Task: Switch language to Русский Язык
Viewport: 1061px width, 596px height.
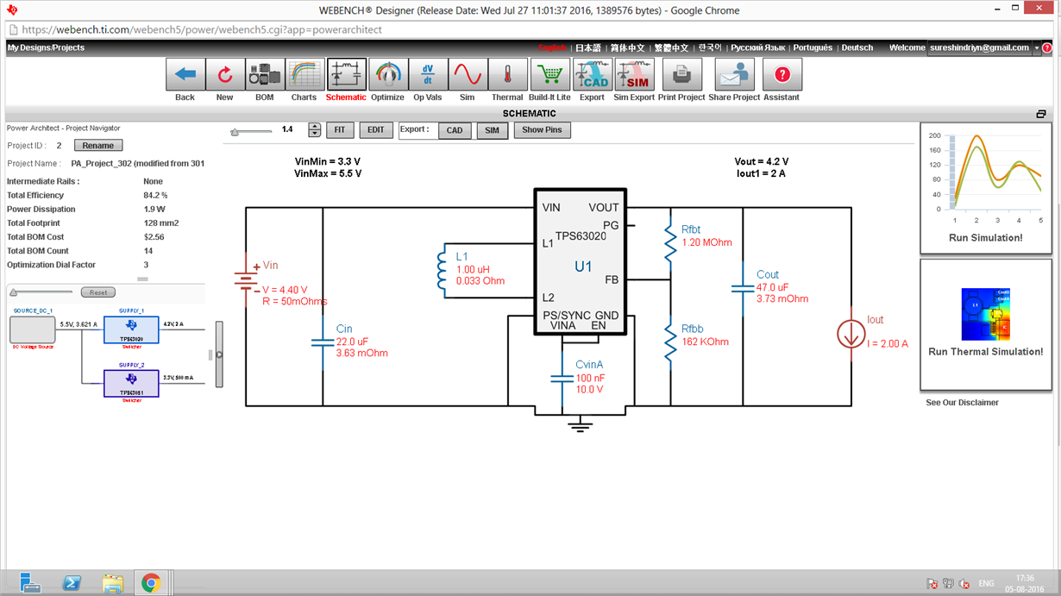Action: pos(758,48)
